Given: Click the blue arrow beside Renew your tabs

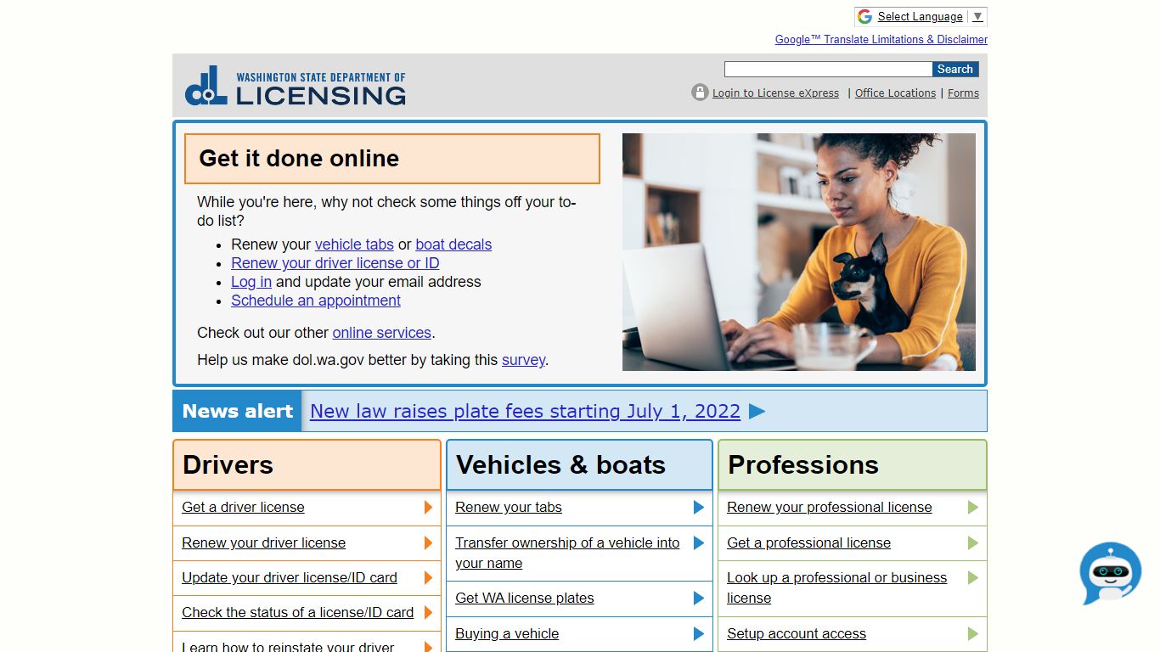Looking at the screenshot, I should click(x=699, y=508).
